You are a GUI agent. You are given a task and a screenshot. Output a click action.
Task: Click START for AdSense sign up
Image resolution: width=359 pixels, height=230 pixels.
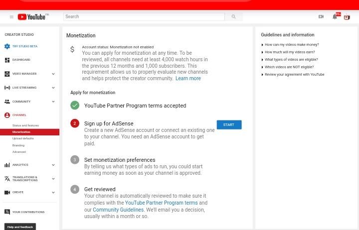point(229,124)
